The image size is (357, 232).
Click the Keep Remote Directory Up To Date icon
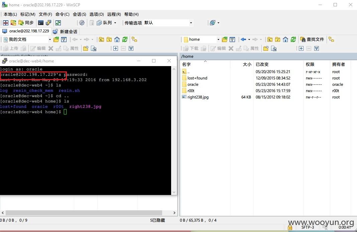pyautogui.click(x=58, y=23)
